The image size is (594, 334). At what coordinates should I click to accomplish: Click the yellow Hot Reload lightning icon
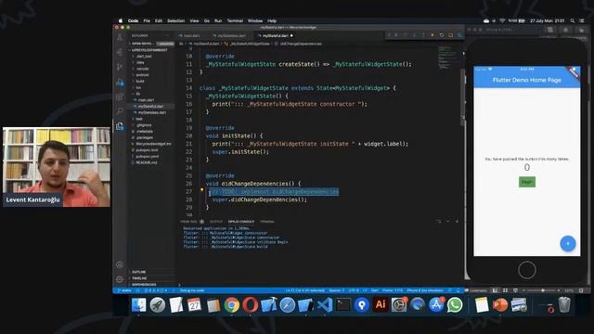tap(433, 35)
